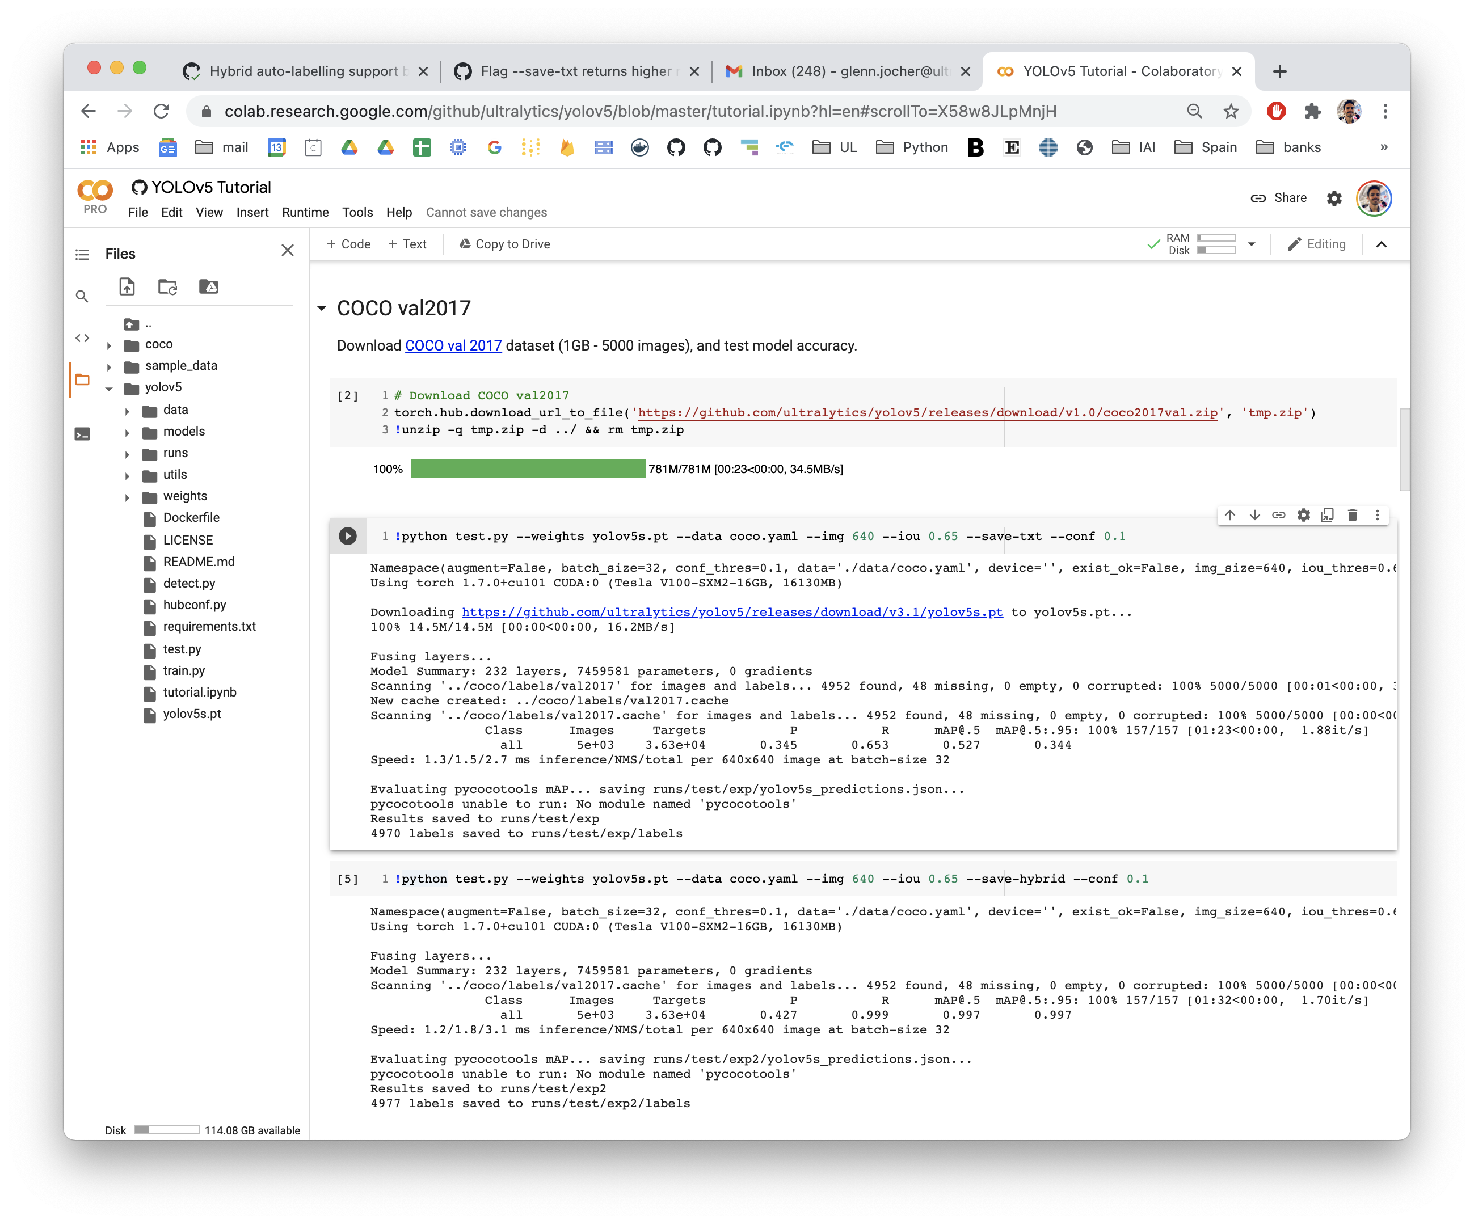
Task: Delete the selected cell
Action: (1353, 515)
